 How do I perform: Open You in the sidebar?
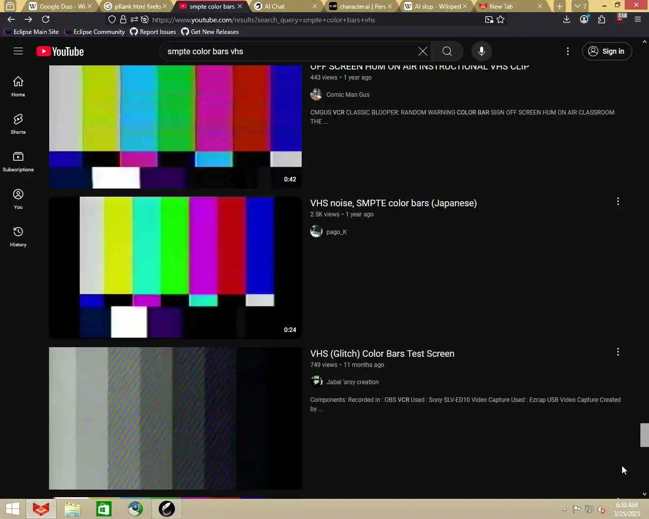pyautogui.click(x=18, y=199)
